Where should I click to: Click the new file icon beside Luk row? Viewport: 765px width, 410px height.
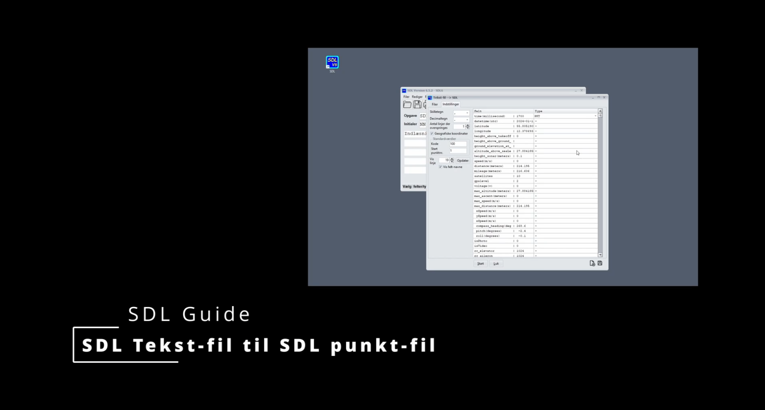(x=592, y=263)
